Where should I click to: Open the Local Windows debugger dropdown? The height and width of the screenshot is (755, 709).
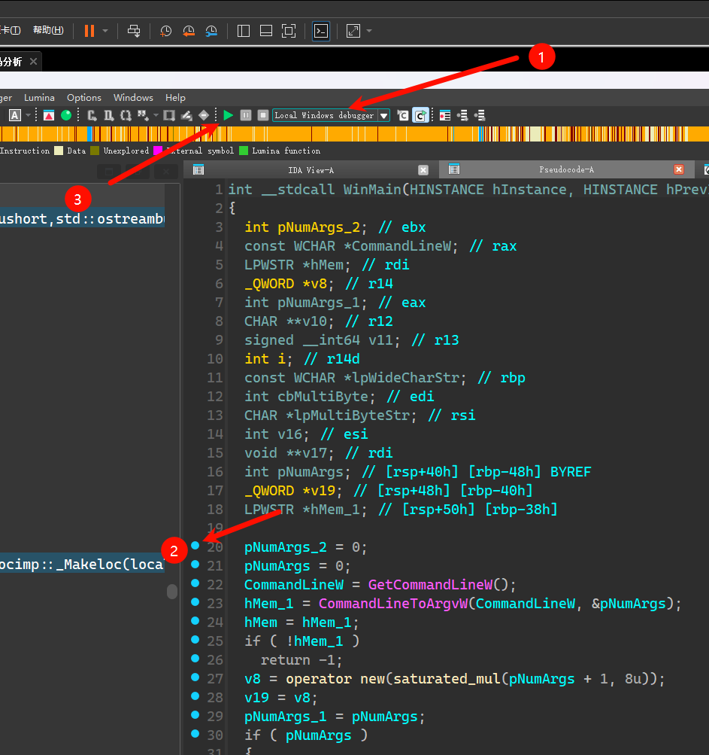pyautogui.click(x=383, y=116)
